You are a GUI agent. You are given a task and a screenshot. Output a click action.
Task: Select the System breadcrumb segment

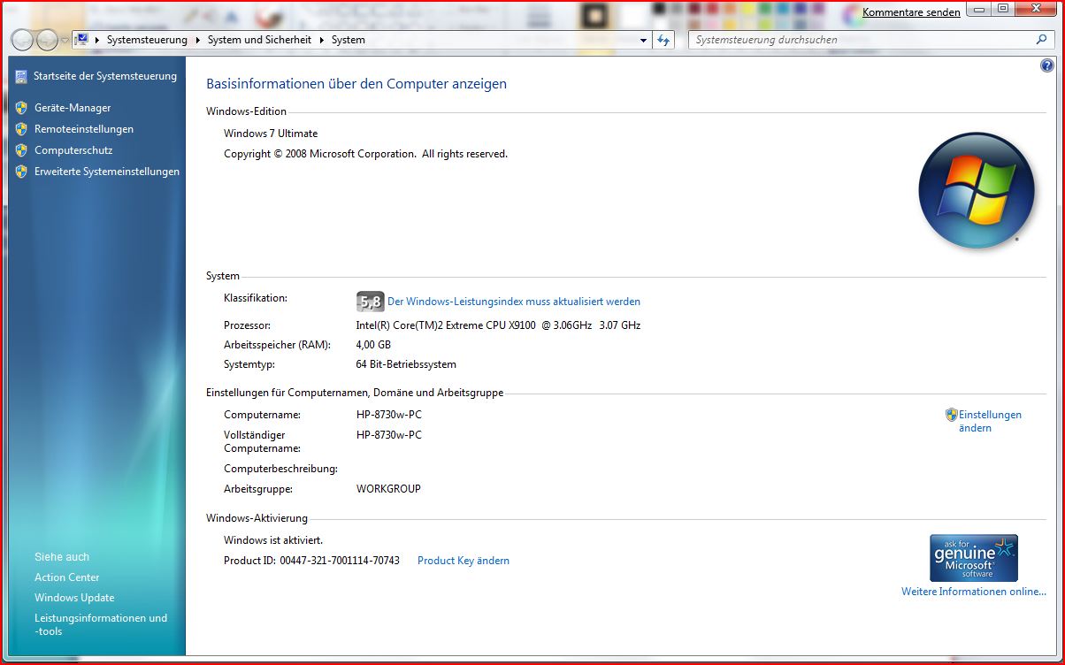[348, 40]
